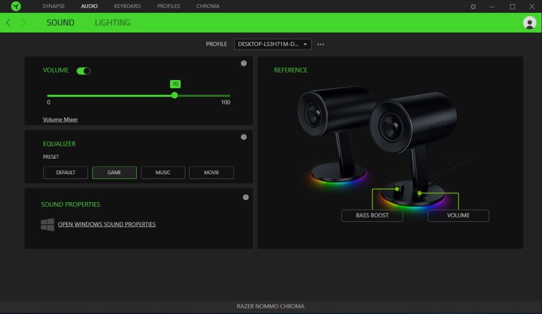542x314 pixels.
Task: Click the Preset label text
Action: [x=51, y=157]
